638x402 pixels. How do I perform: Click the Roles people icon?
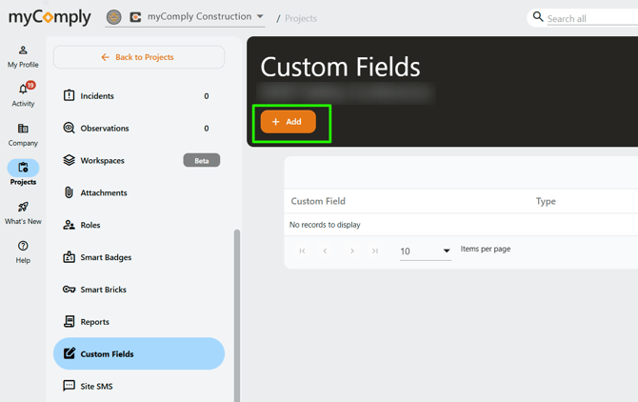[x=70, y=225]
